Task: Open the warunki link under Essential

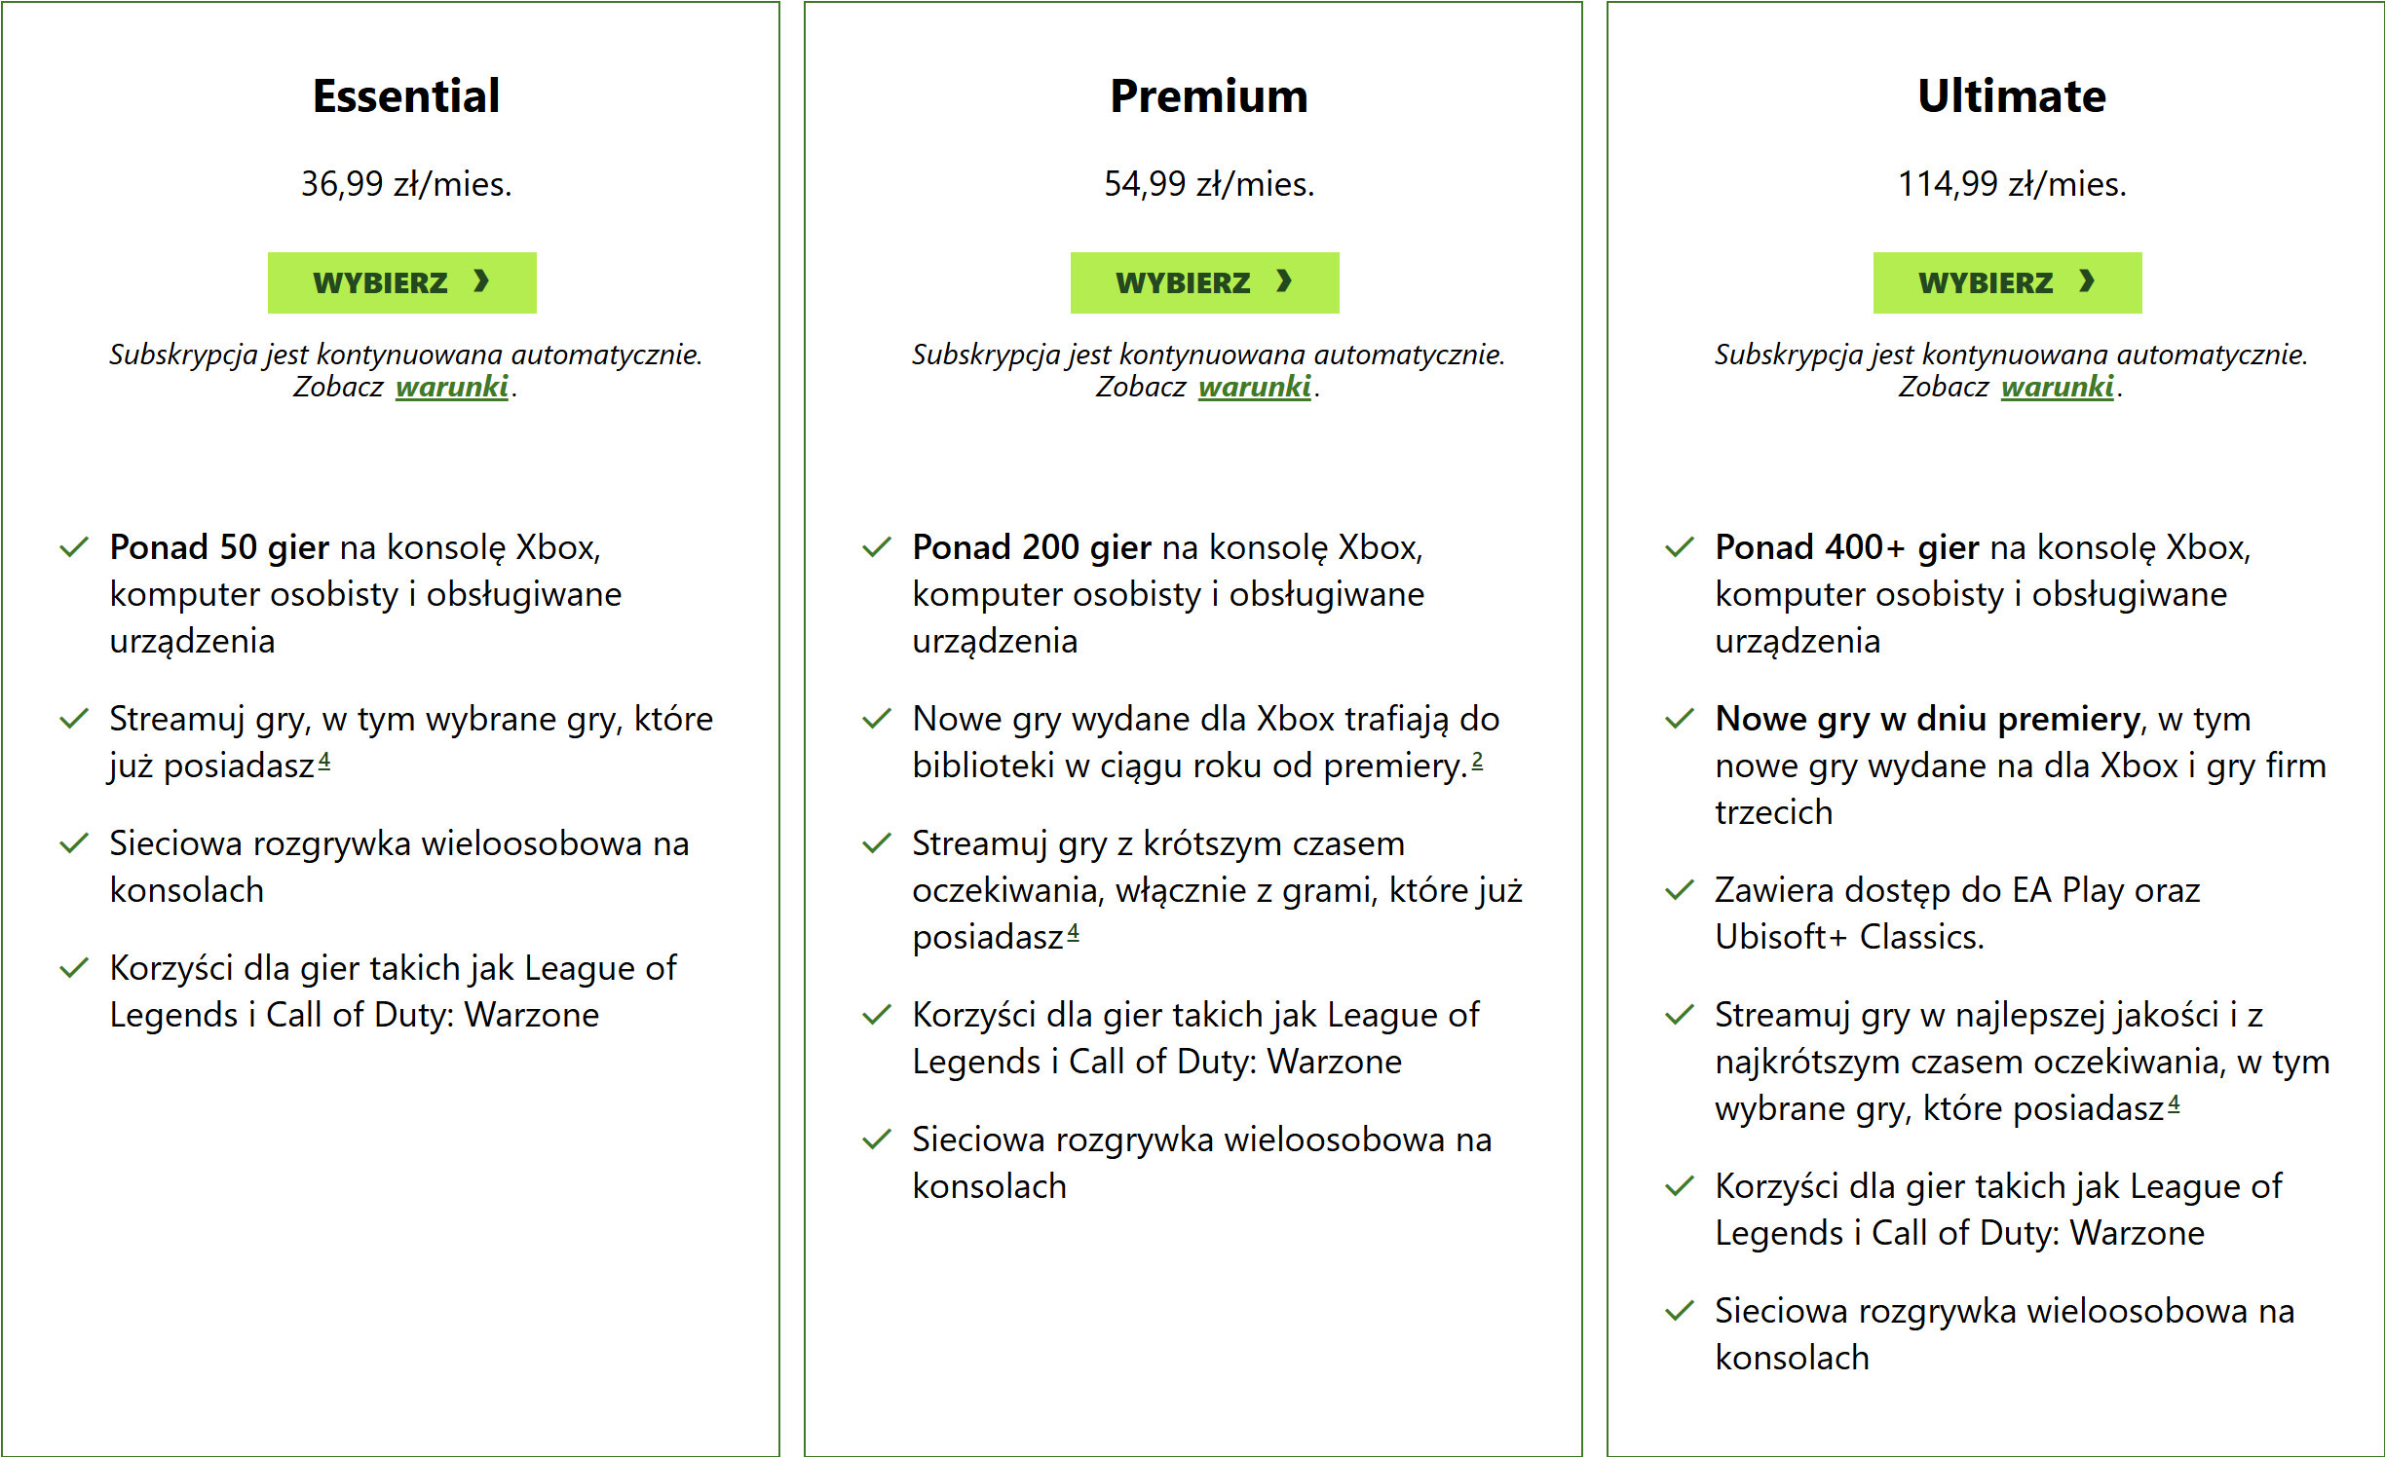Action: [x=452, y=387]
